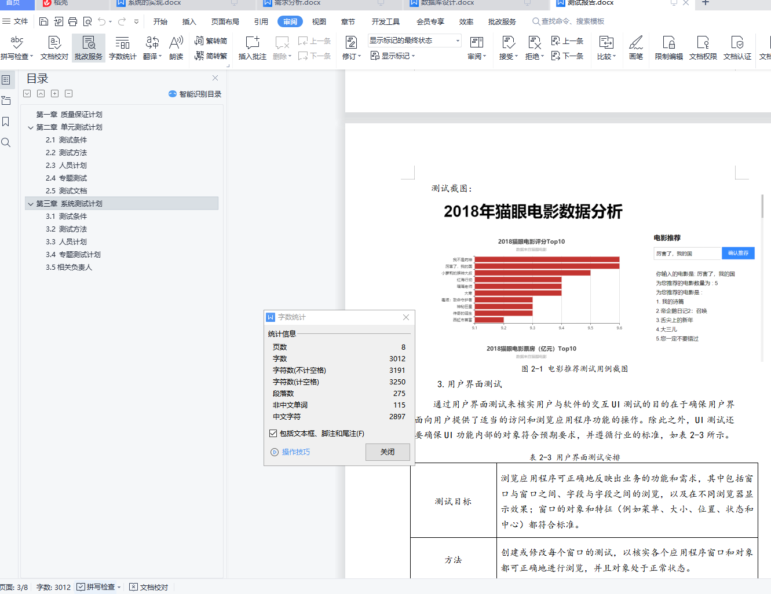Open 文档认证 document certification
The width and height of the screenshot is (771, 594).
737,47
